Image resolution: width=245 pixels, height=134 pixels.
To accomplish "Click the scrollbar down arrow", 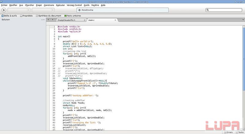I will click(243, 129).
